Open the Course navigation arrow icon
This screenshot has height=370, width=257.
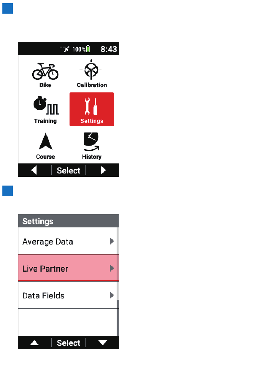[45, 141]
